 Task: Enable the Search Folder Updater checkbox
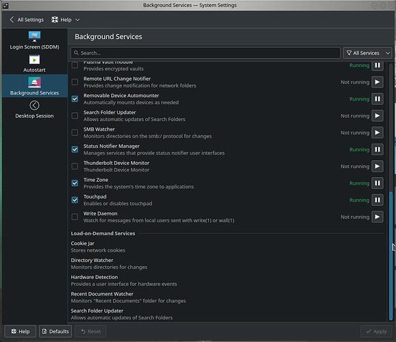click(75, 116)
